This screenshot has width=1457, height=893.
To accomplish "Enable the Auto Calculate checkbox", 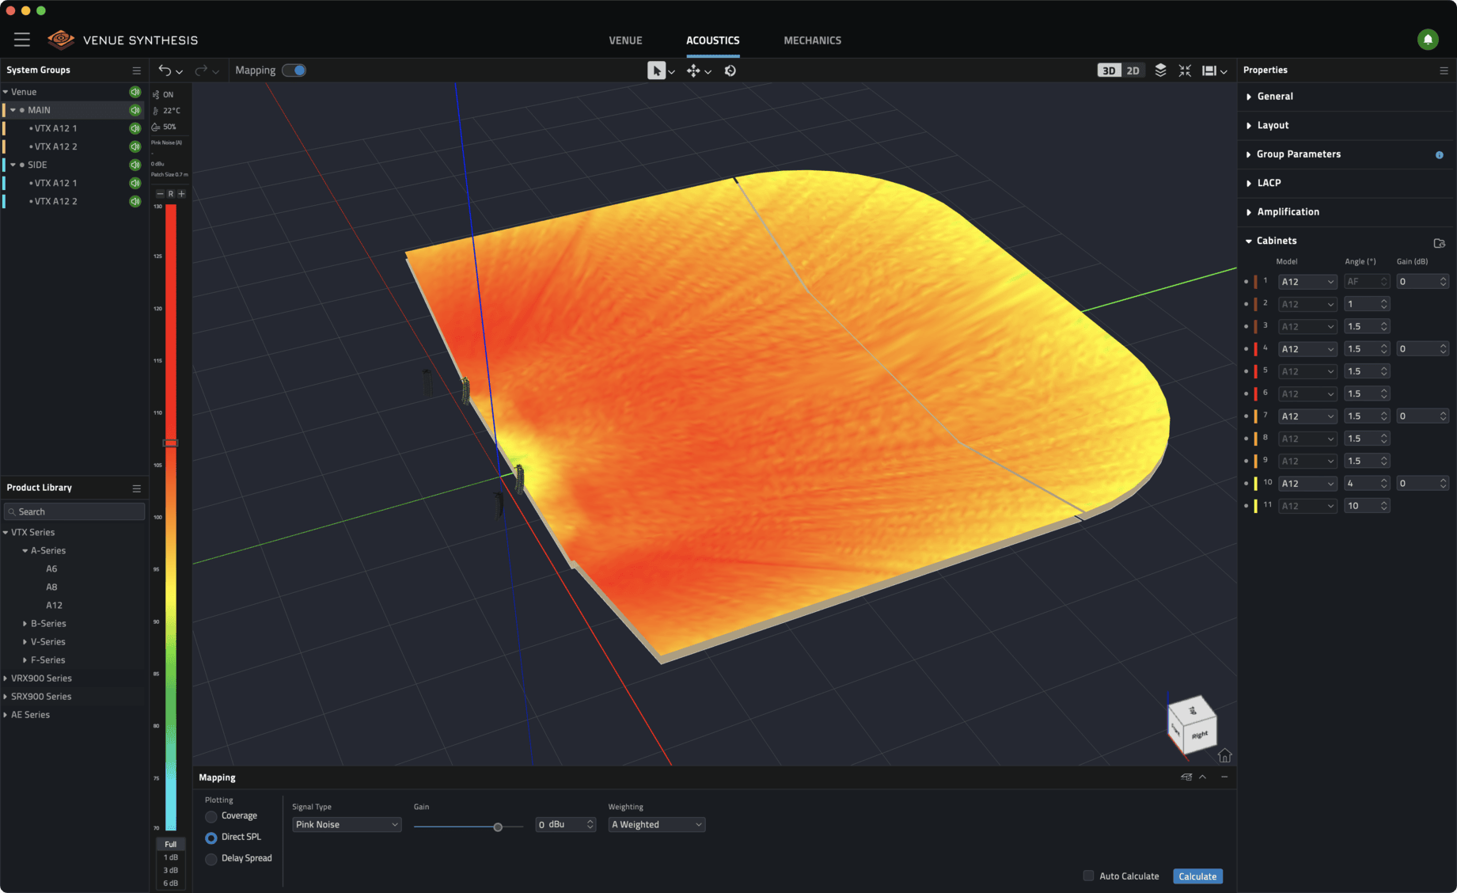I will 1088,876.
